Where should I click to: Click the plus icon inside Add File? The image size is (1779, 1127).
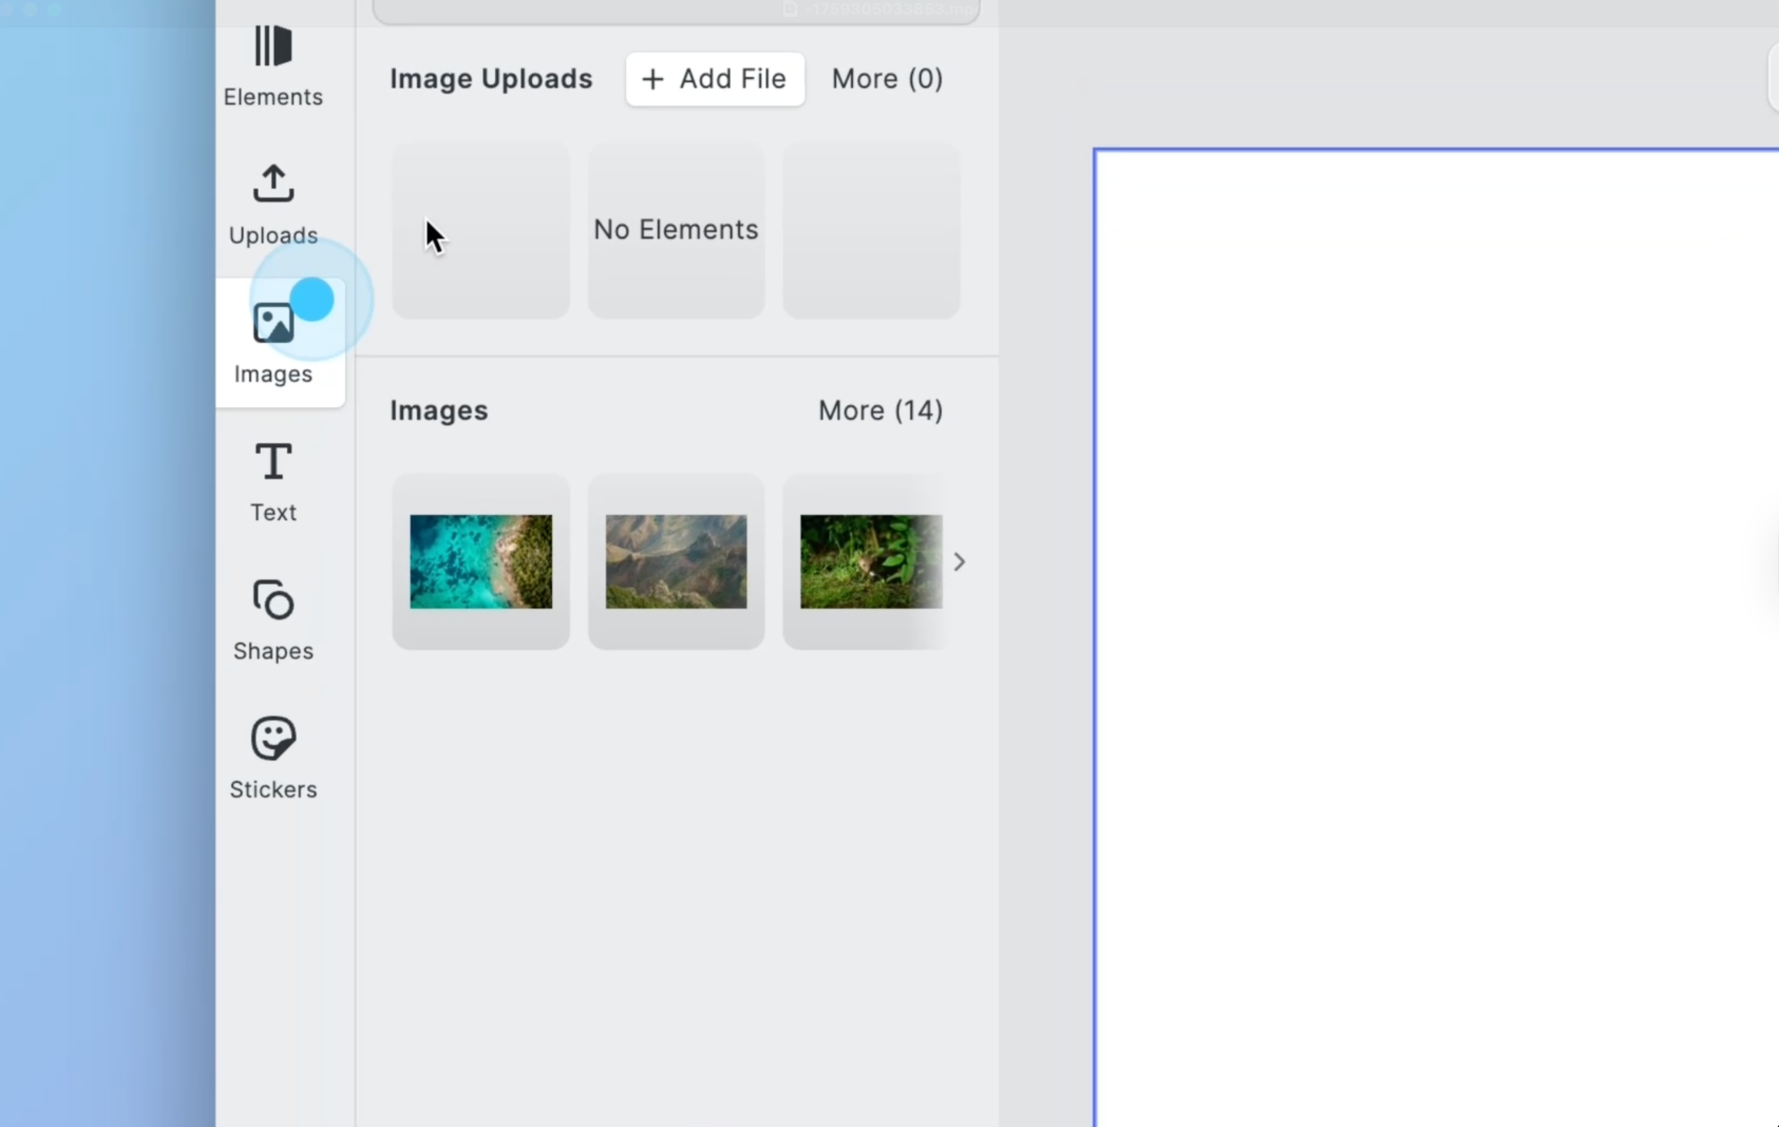coord(653,79)
